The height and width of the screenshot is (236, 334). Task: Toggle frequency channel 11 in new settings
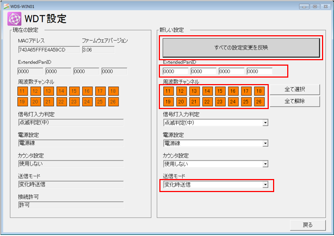(169, 91)
